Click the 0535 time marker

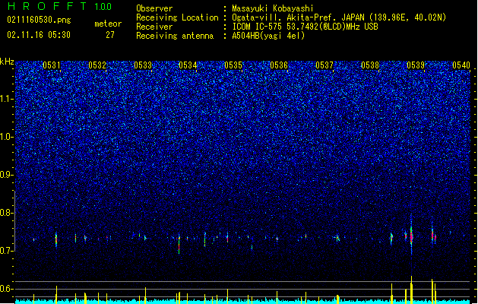pos(233,65)
